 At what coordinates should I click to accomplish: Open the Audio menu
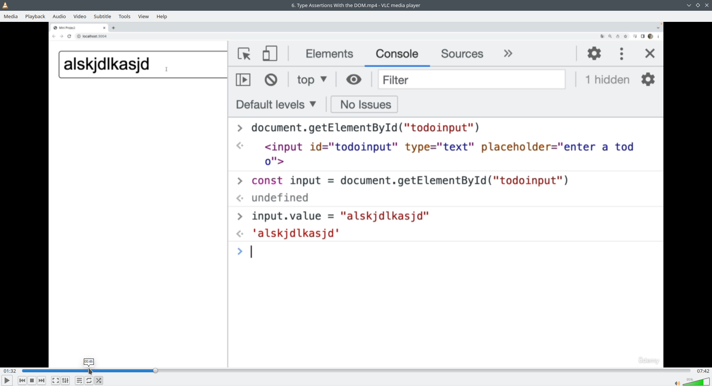pos(59,16)
